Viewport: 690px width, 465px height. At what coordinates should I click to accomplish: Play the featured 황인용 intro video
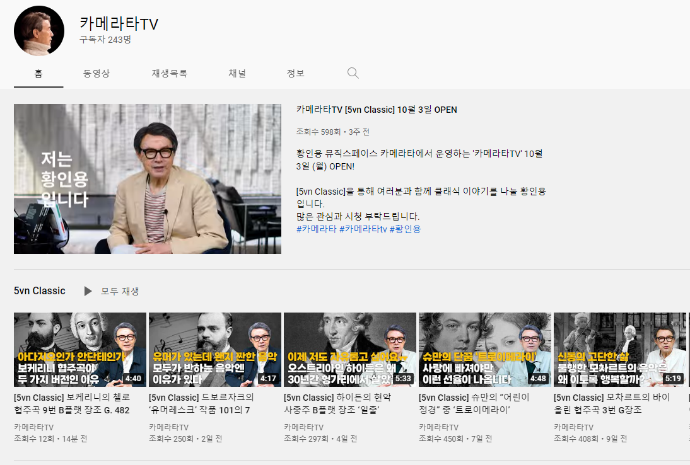[x=148, y=179]
